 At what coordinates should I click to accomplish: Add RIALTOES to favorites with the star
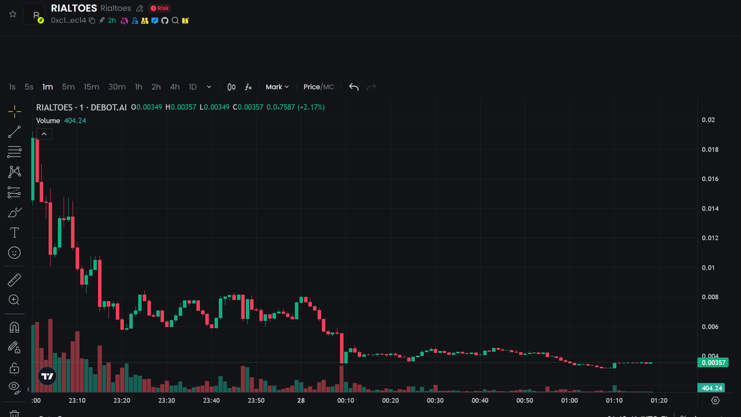point(12,14)
